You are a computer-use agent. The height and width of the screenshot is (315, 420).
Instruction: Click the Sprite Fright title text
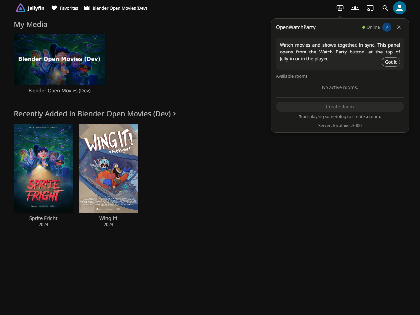tap(43, 218)
